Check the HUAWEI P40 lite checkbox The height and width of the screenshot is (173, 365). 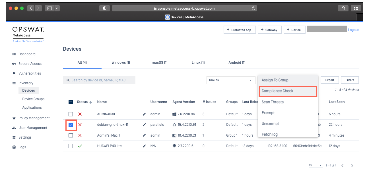pos(71,146)
